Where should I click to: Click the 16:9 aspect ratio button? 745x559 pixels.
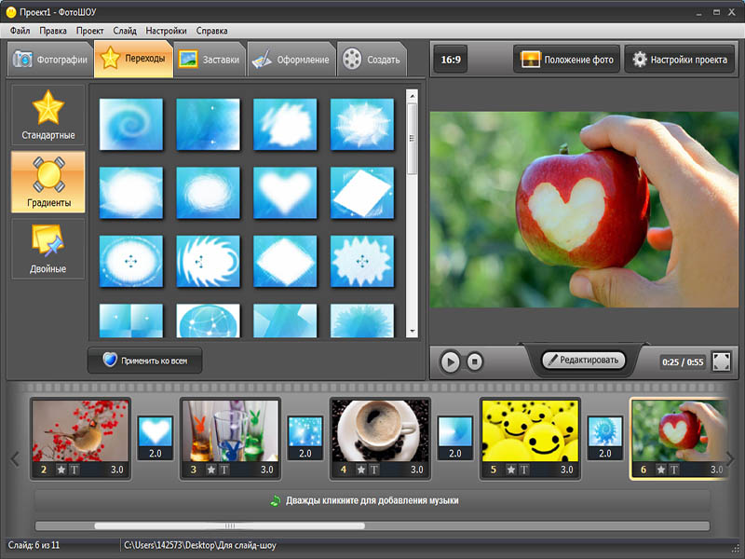click(x=452, y=60)
